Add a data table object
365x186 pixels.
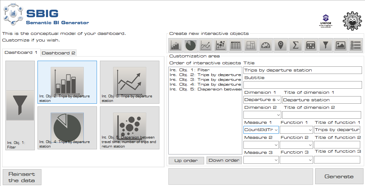[236, 45]
